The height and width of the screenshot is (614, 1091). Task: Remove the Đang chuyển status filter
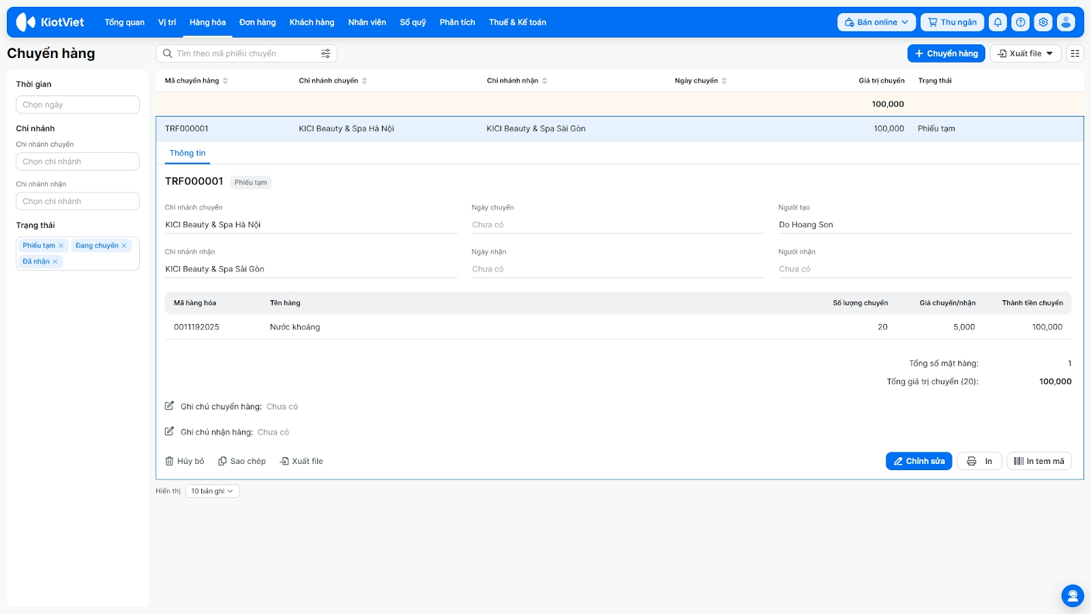pos(124,246)
